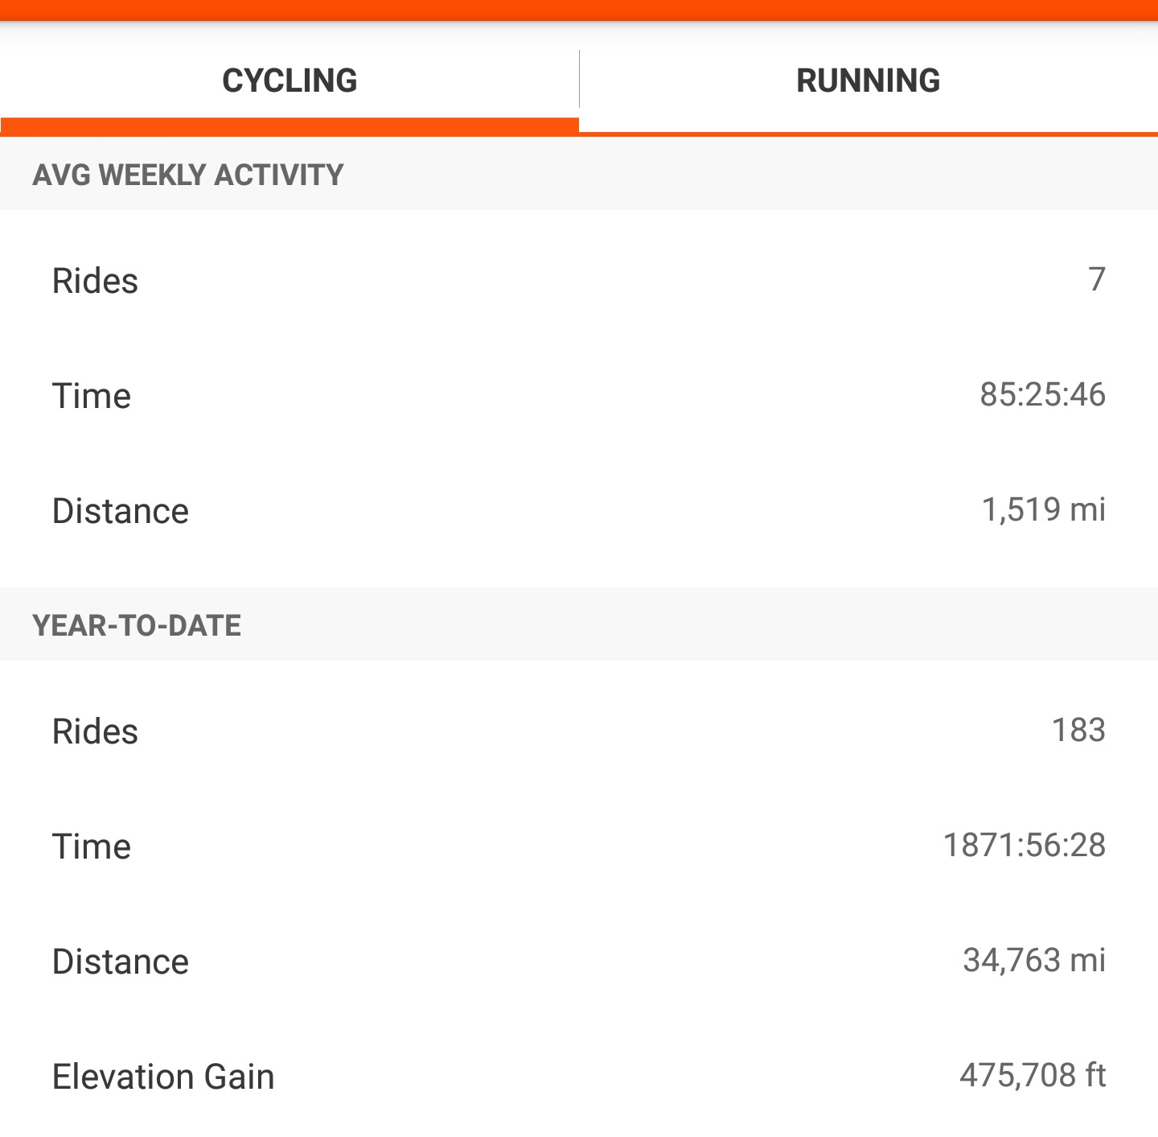Select the 1871:56:28 total time value
The width and height of the screenshot is (1158, 1137).
tap(1025, 845)
